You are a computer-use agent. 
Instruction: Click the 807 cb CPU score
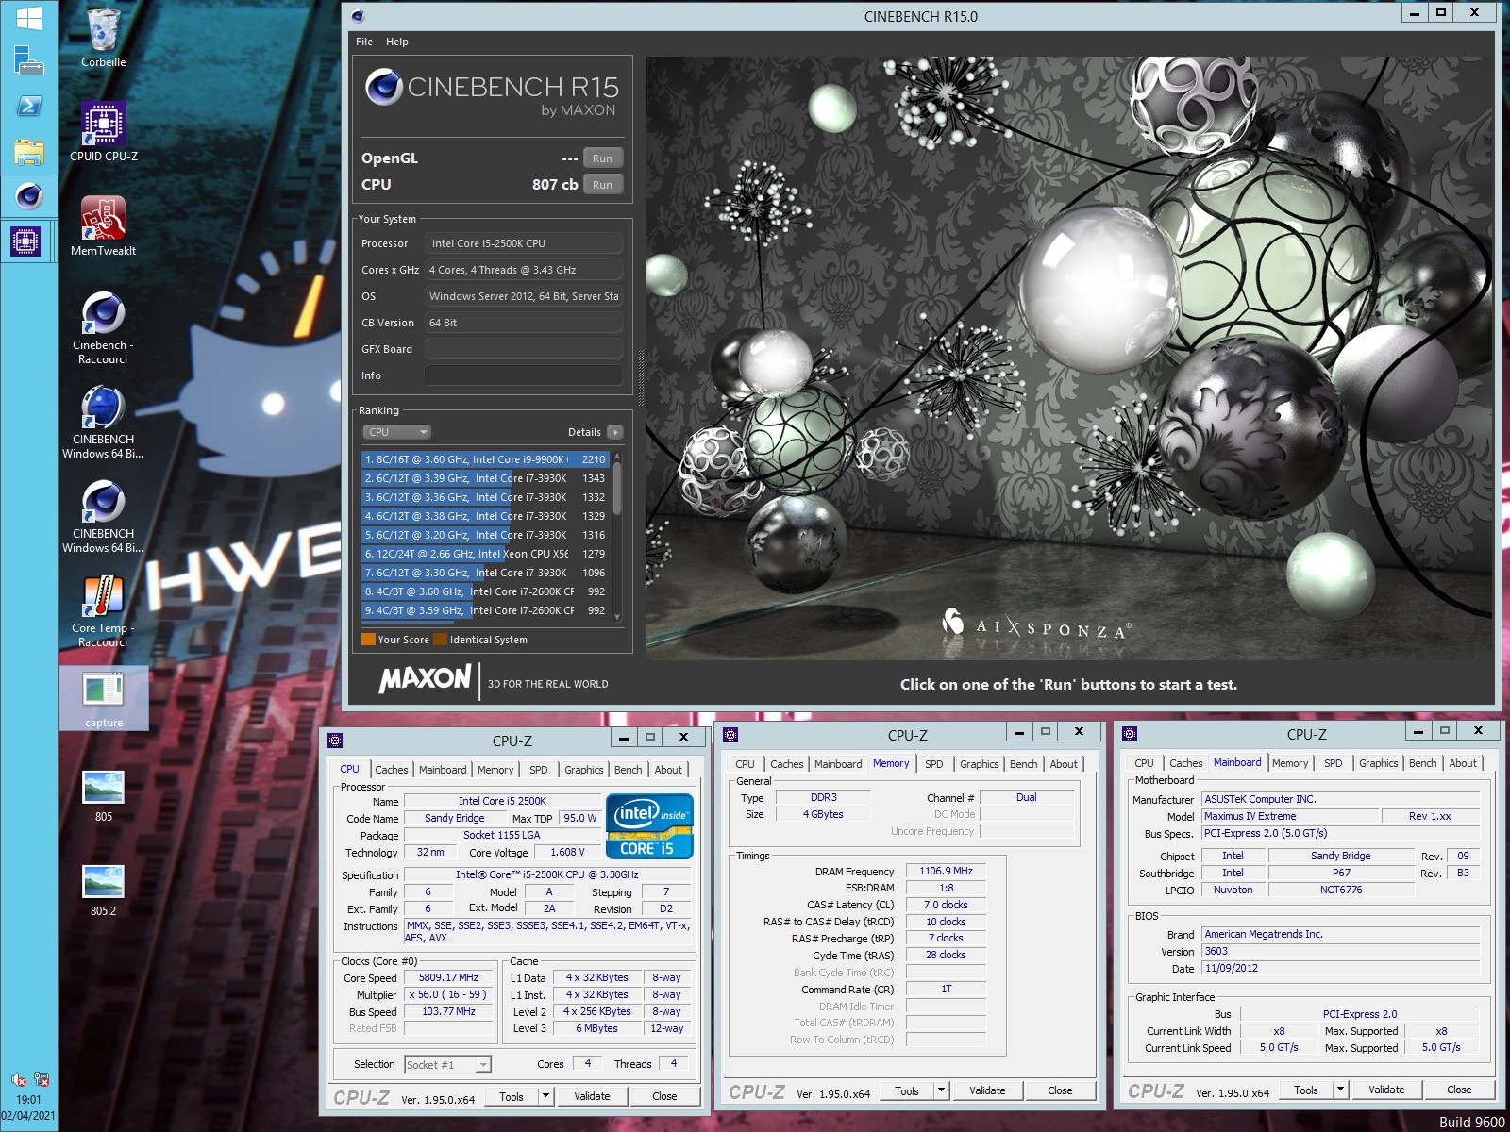click(x=555, y=185)
